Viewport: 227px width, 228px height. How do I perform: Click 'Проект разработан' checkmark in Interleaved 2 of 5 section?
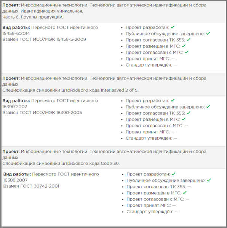coord(173,100)
